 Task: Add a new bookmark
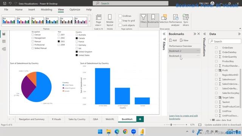point(173,40)
